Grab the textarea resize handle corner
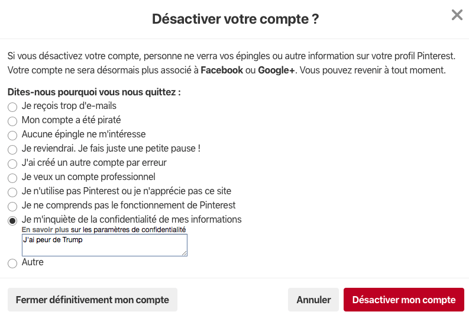 185,253
